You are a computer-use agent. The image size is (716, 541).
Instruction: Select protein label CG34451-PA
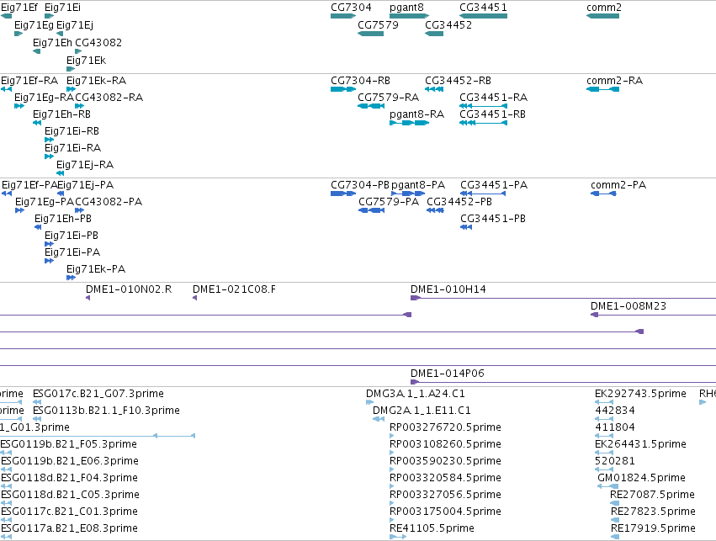[x=494, y=185]
